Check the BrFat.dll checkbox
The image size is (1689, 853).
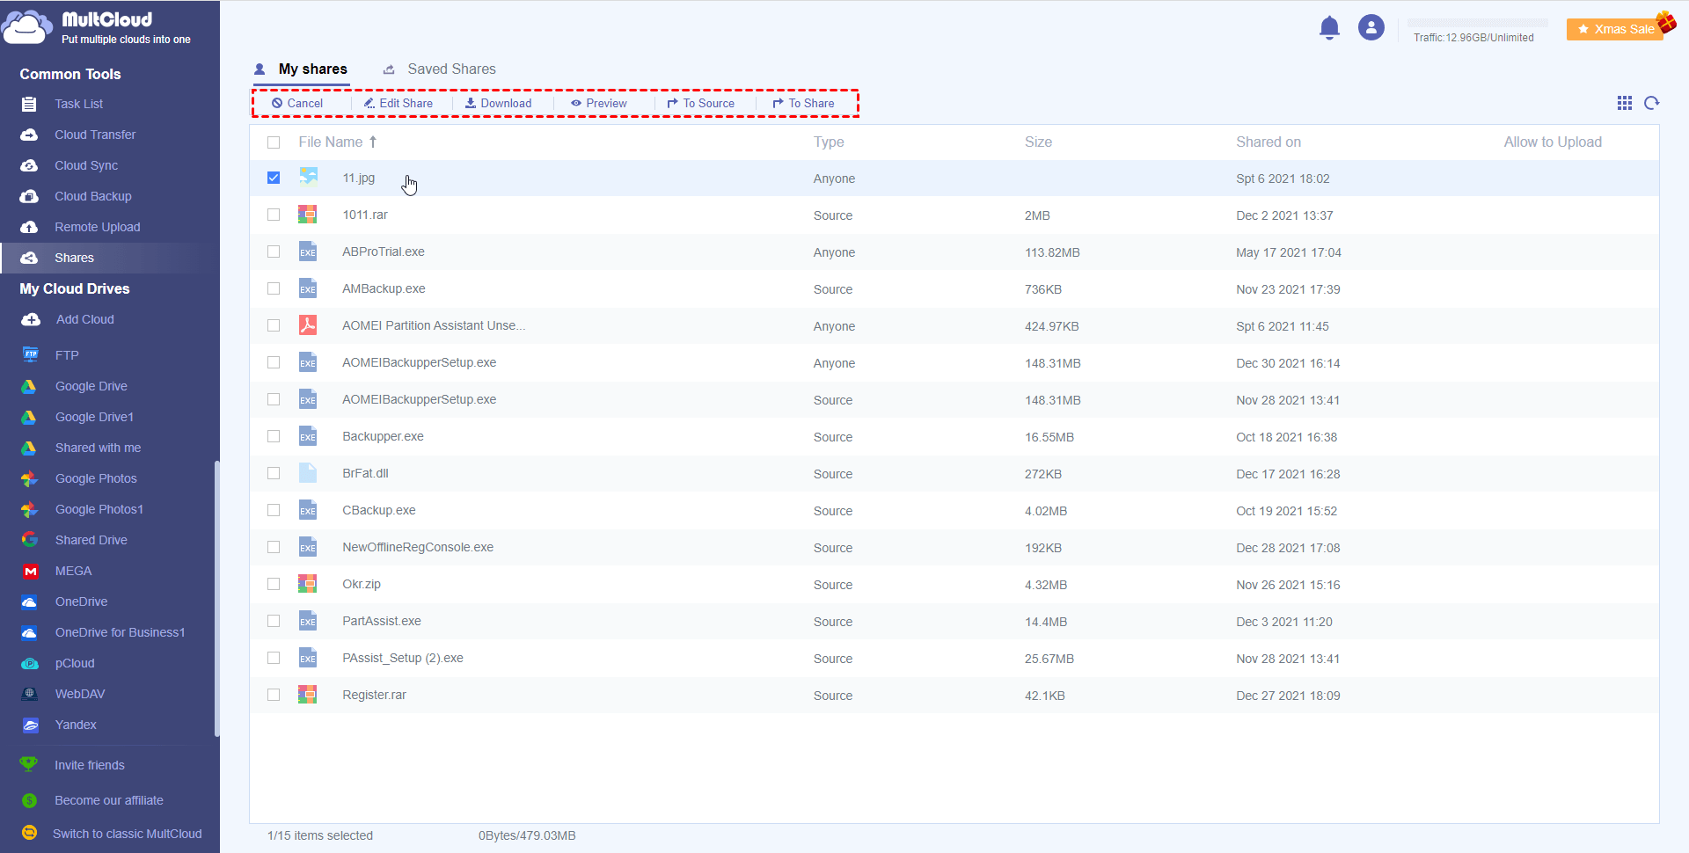(x=274, y=473)
